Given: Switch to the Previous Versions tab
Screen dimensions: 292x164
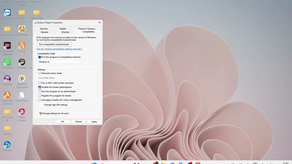Looking at the screenshot, I should [x=86, y=29].
